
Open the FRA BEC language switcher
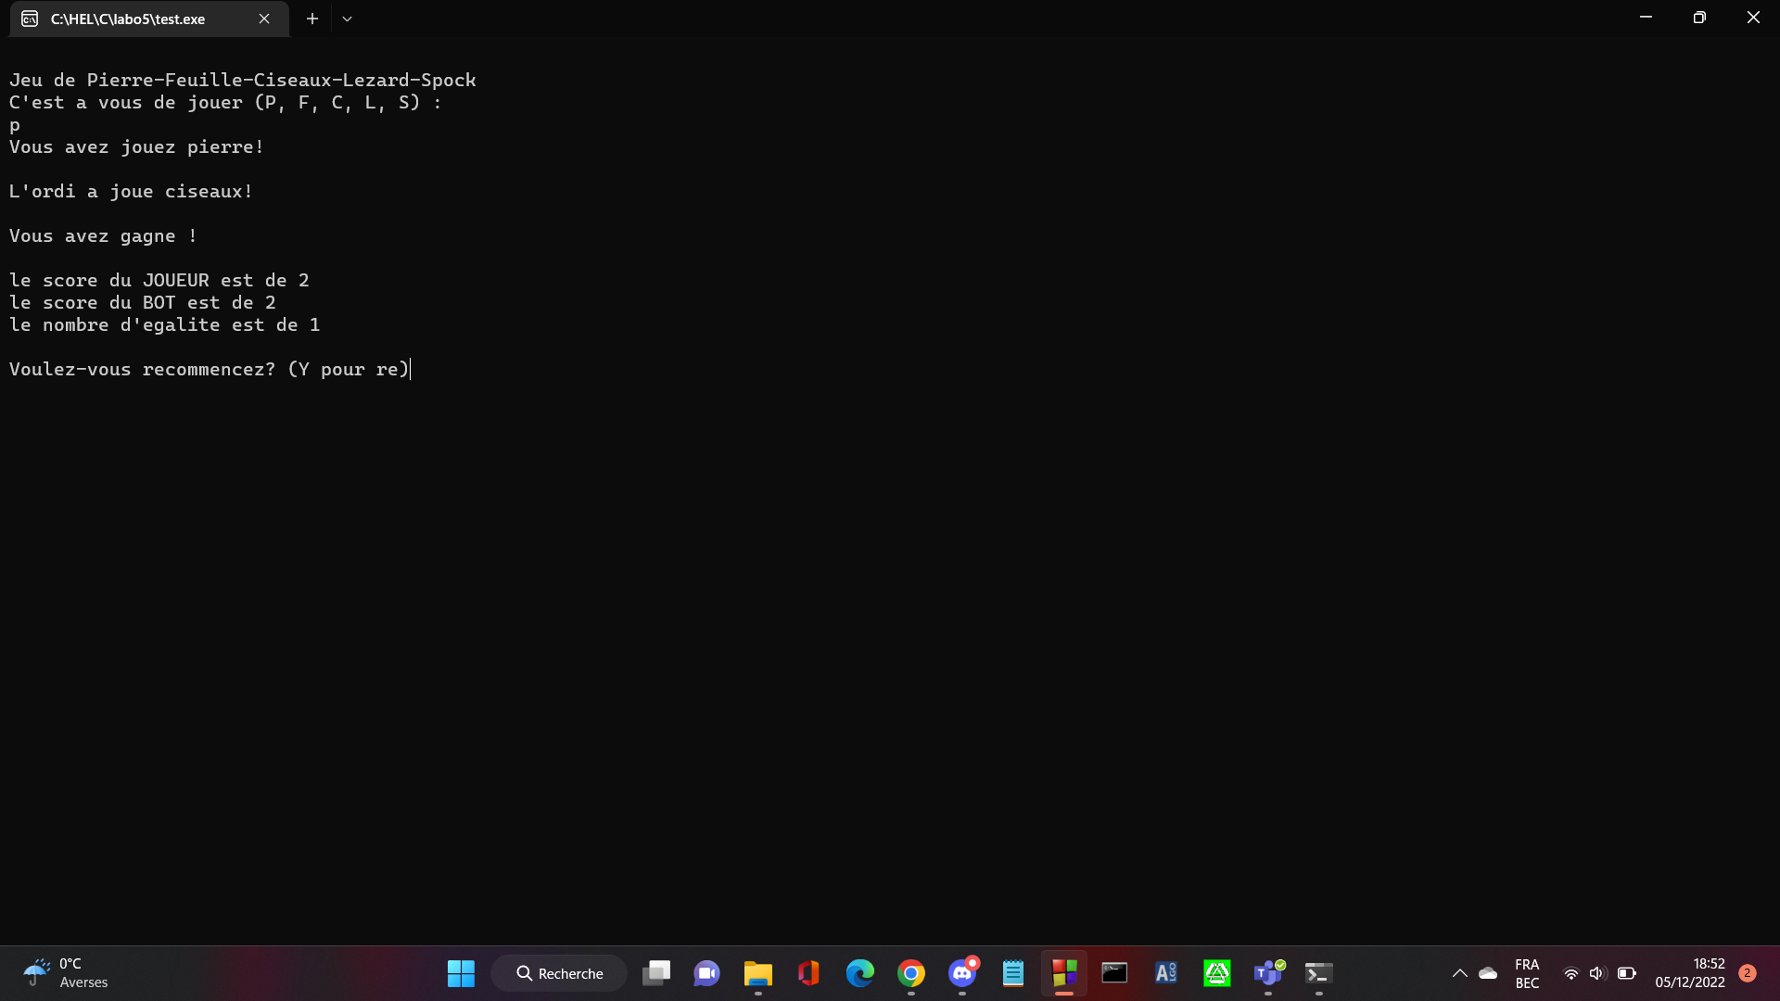(1527, 973)
